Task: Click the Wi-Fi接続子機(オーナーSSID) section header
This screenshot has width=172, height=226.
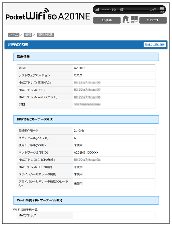Action: pyautogui.click(x=86, y=200)
